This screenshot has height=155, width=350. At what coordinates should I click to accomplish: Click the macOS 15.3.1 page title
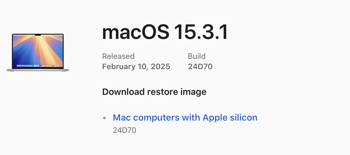pyautogui.click(x=165, y=32)
